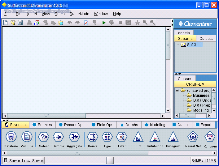Click the node palette scrollbar right arrow
The width and height of the screenshot is (219, 166).
pos(215,153)
